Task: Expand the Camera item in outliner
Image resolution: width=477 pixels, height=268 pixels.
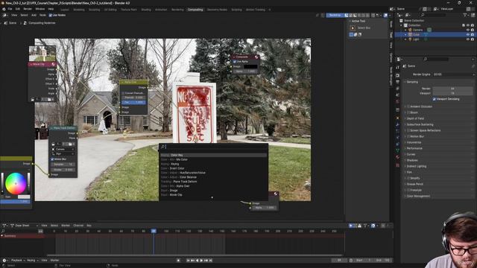Action: pos(405,30)
